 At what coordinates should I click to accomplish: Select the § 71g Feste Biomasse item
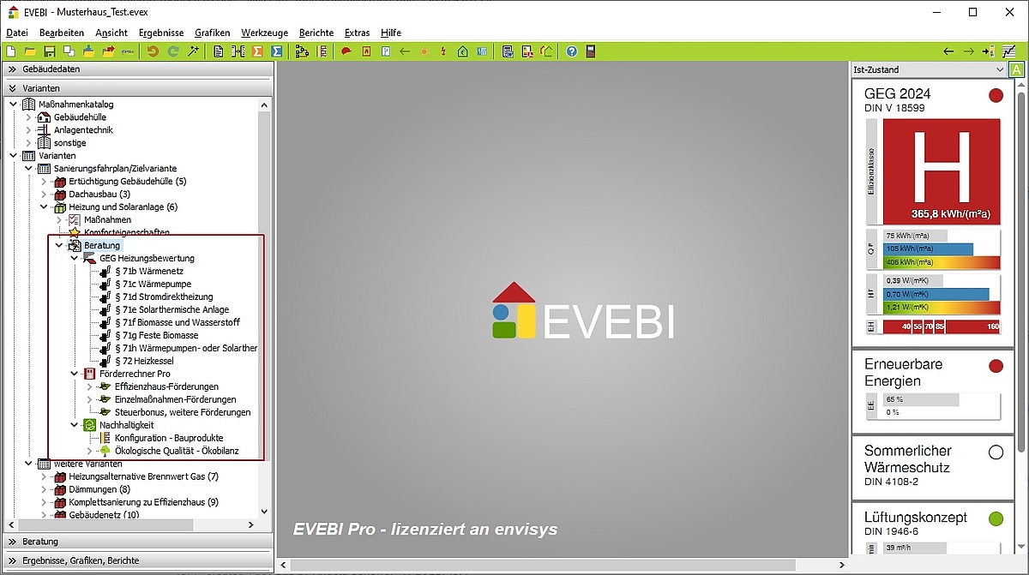point(156,335)
